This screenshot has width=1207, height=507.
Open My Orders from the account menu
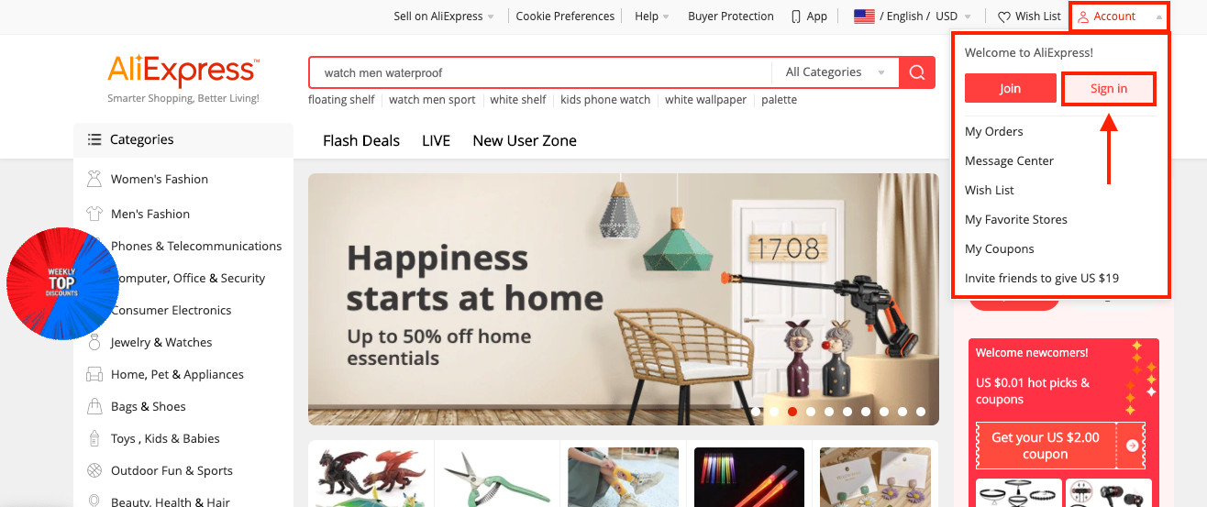pyautogui.click(x=994, y=131)
